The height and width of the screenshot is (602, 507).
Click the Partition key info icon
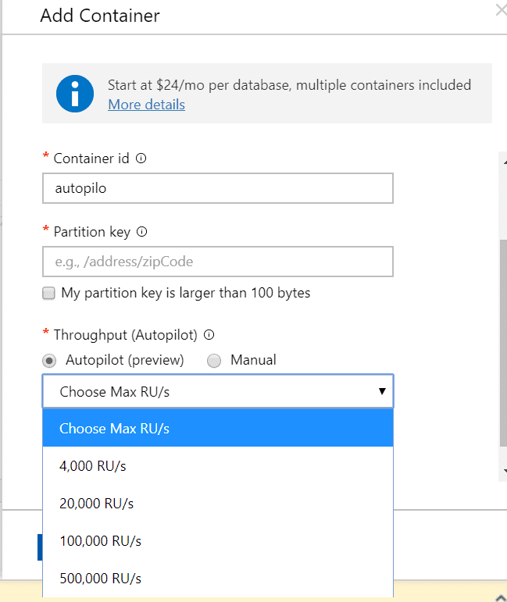(141, 232)
